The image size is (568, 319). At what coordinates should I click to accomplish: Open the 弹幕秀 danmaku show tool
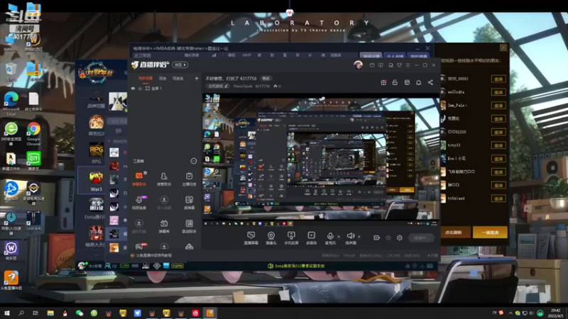coord(164,226)
